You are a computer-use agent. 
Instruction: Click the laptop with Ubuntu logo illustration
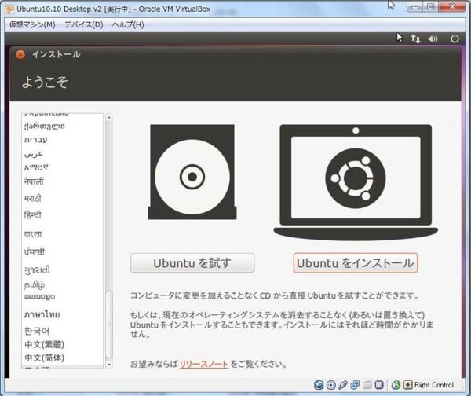[356, 182]
